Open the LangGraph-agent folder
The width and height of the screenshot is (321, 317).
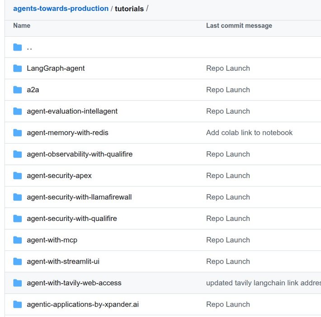click(x=56, y=68)
